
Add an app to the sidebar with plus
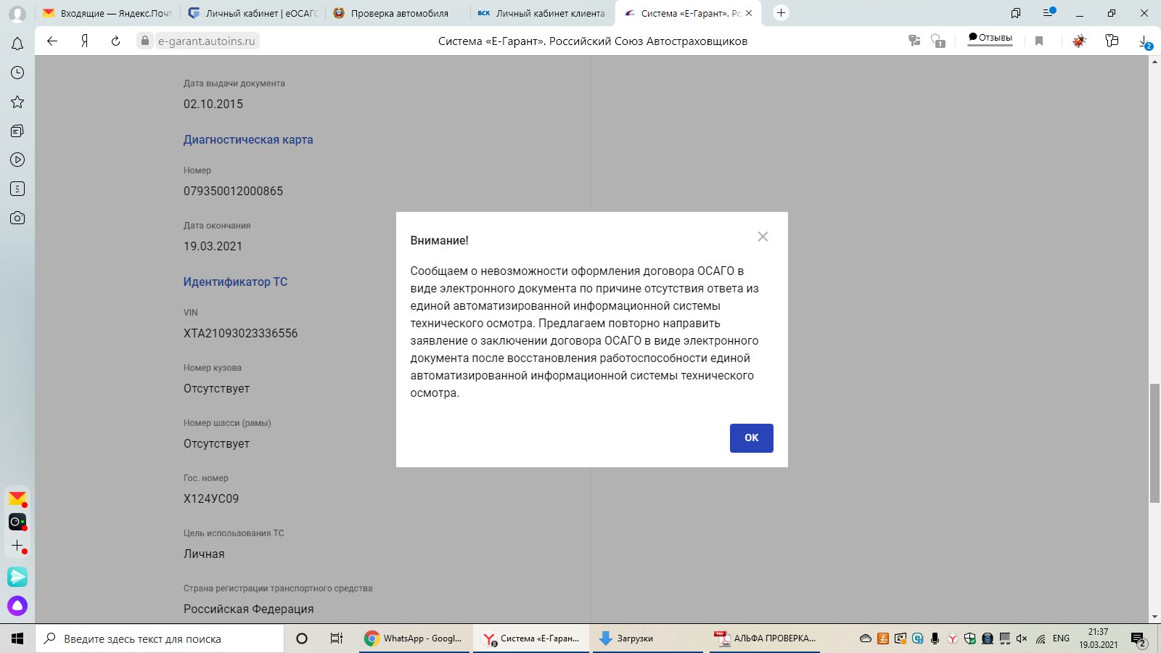click(x=17, y=546)
